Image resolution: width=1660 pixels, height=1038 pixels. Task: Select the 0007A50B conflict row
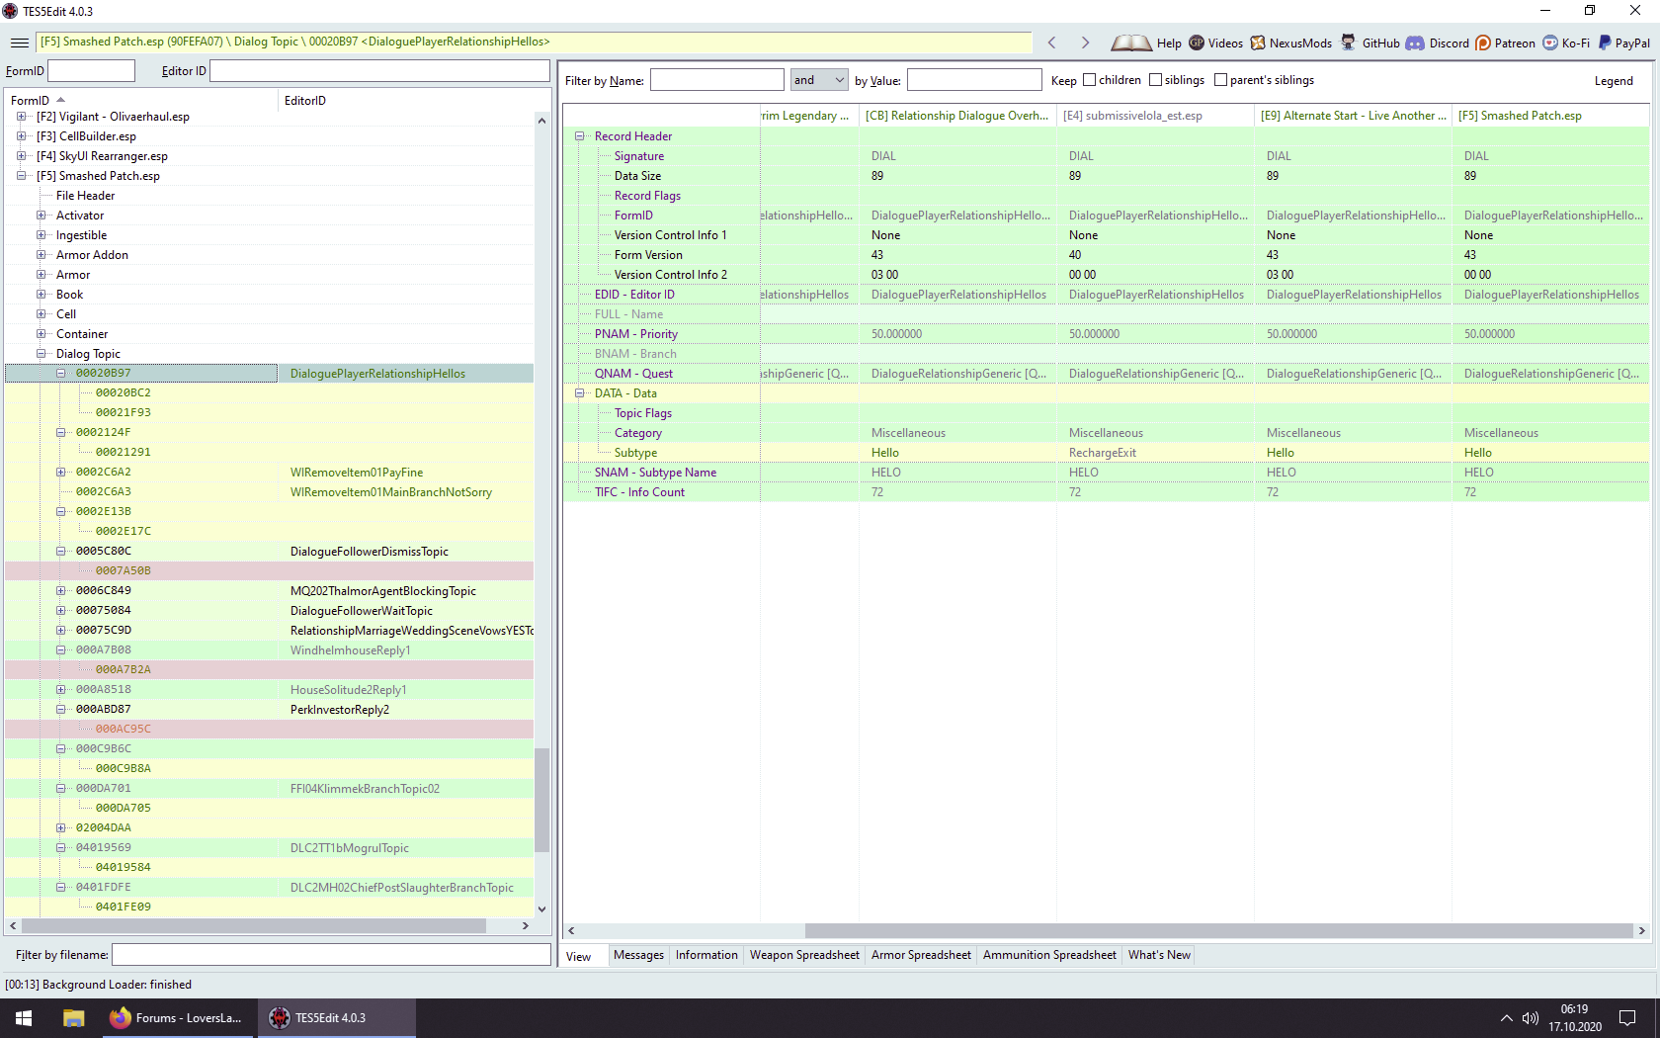click(x=269, y=571)
